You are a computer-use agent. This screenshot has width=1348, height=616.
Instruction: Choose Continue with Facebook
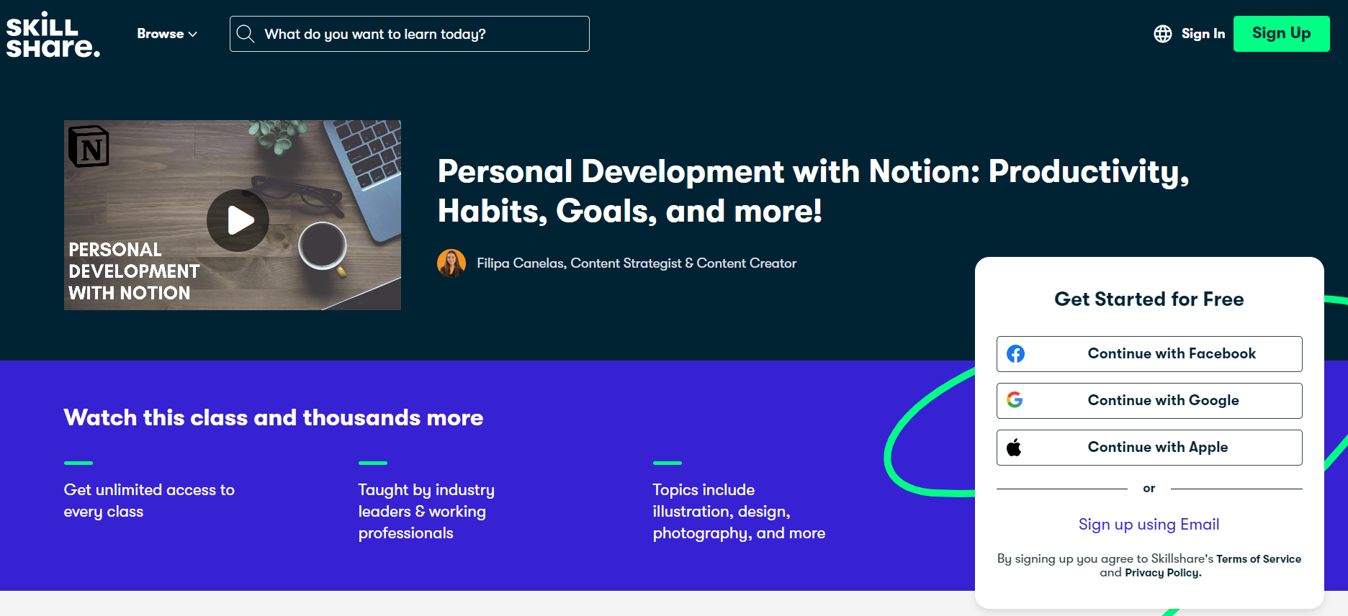pyautogui.click(x=1149, y=353)
